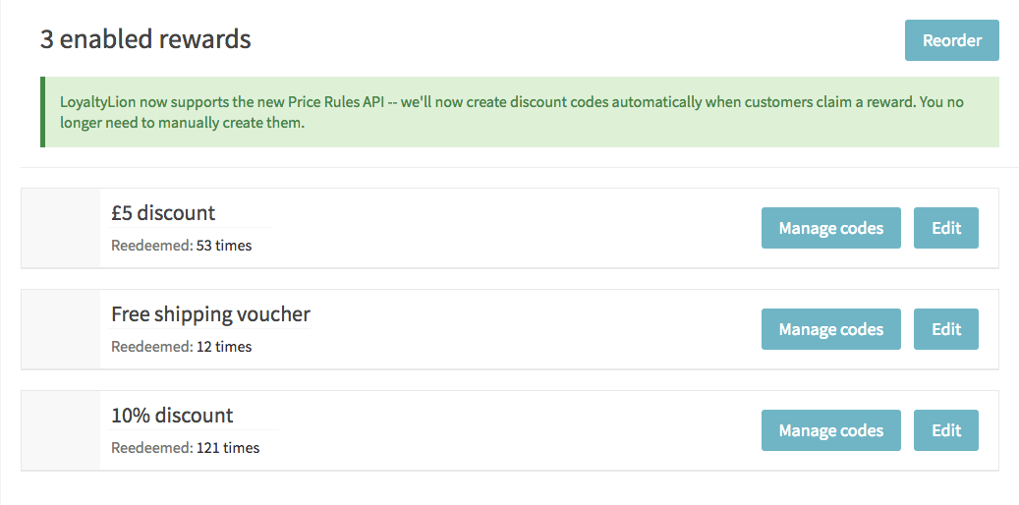This screenshot has height=505, width=1019.
Task: Edit the Free shipping voucher reward
Action: point(945,329)
